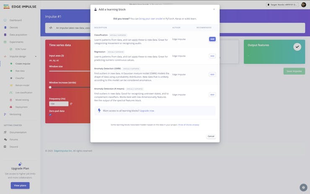The image size is (310, 194).
Task: Open Raw data menu item
Action: pyautogui.click(x=20, y=71)
